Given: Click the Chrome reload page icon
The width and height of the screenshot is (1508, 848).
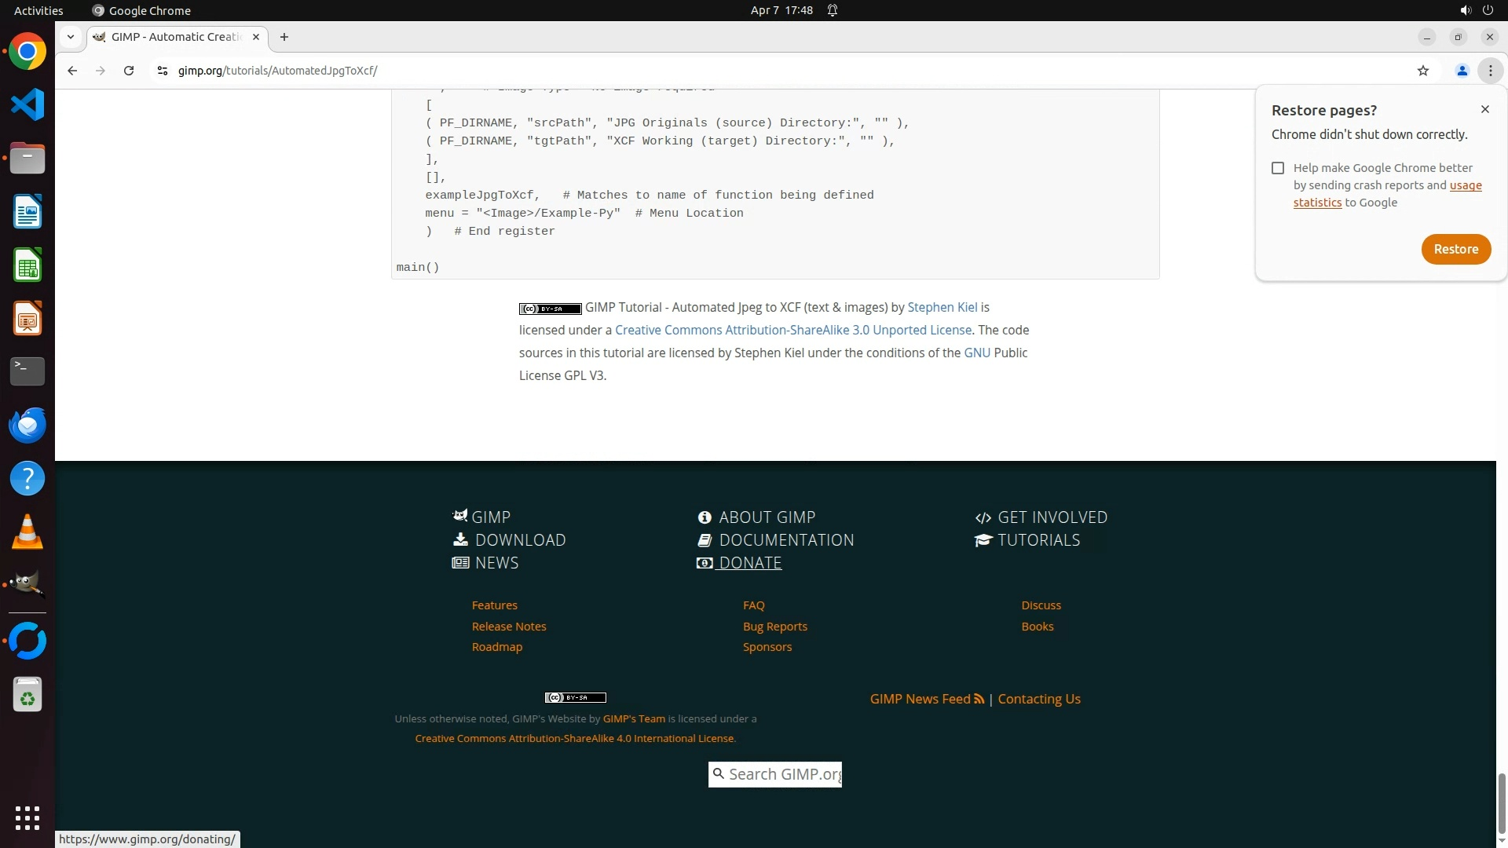Looking at the screenshot, I should click(129, 71).
